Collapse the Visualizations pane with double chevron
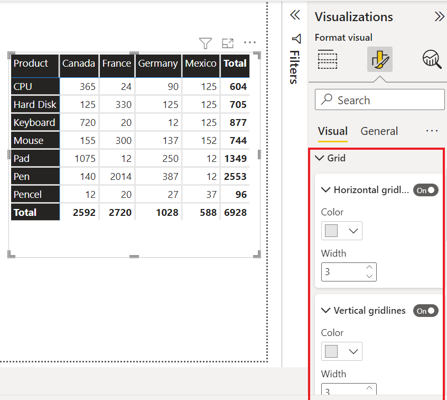This screenshot has height=400, width=447. point(439,16)
